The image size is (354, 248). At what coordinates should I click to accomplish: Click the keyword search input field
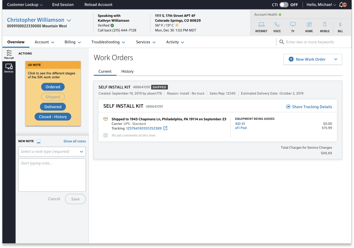[314, 42]
